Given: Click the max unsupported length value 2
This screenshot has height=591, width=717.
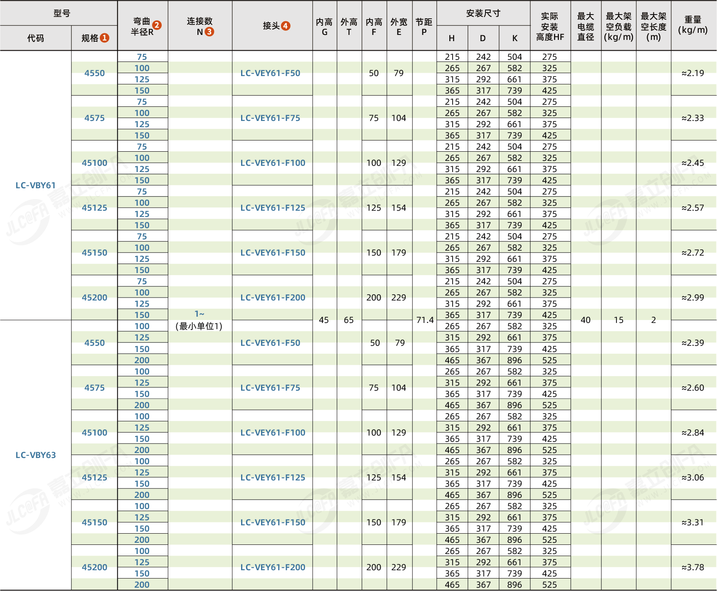Looking at the screenshot, I should 653,320.
